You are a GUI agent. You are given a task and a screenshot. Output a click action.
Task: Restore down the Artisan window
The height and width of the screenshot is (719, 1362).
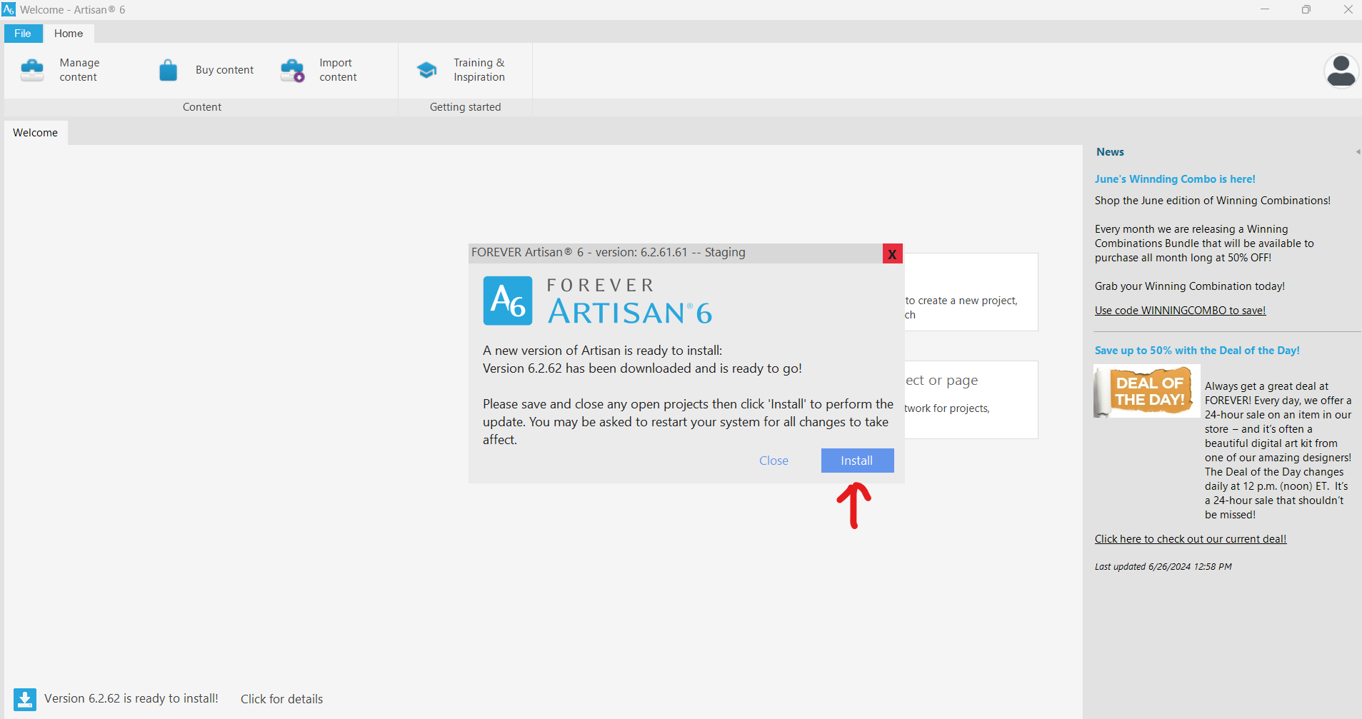(x=1306, y=9)
